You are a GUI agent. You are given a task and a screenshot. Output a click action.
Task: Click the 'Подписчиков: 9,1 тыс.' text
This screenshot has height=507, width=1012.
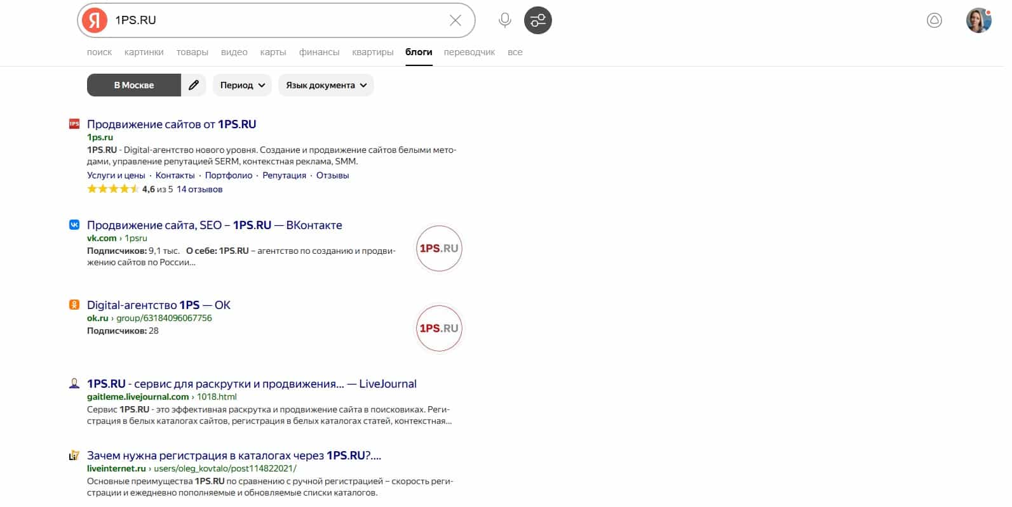tap(133, 251)
